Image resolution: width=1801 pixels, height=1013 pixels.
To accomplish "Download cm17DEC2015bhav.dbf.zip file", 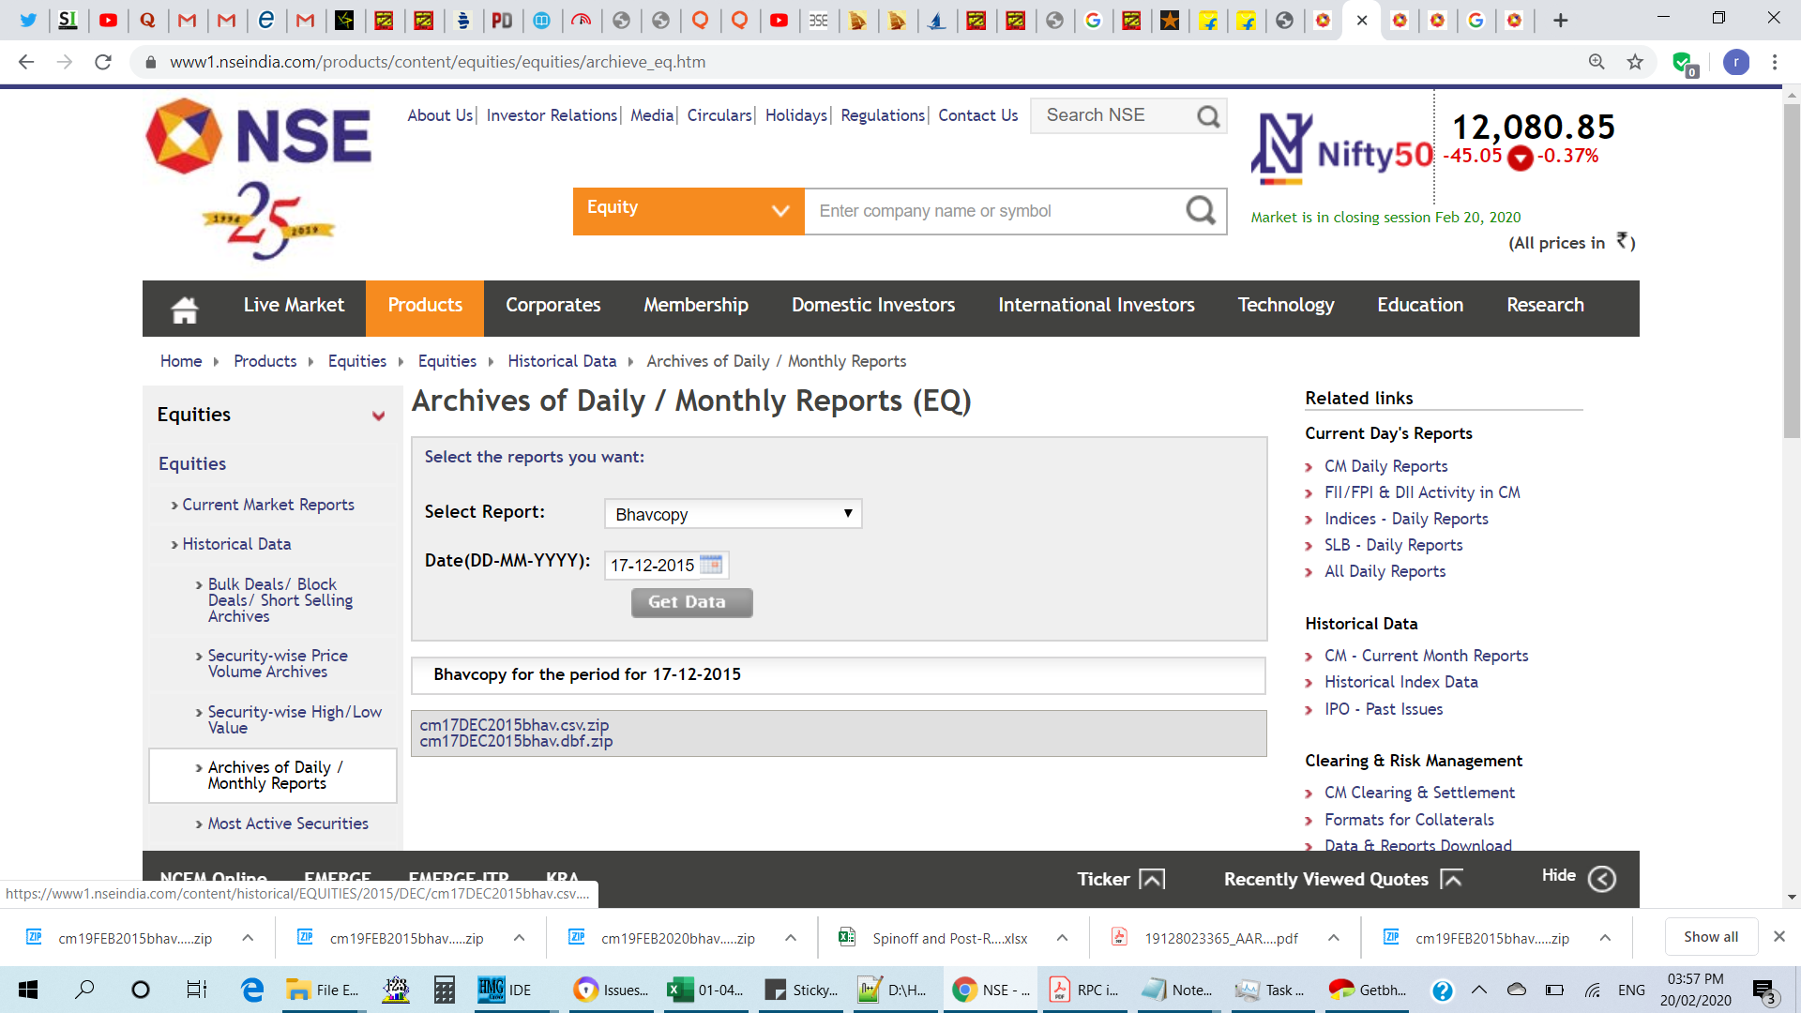I will tap(516, 741).
